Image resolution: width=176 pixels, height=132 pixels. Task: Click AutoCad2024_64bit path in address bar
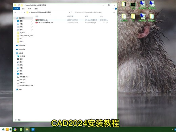pyautogui.click(x=41, y=12)
